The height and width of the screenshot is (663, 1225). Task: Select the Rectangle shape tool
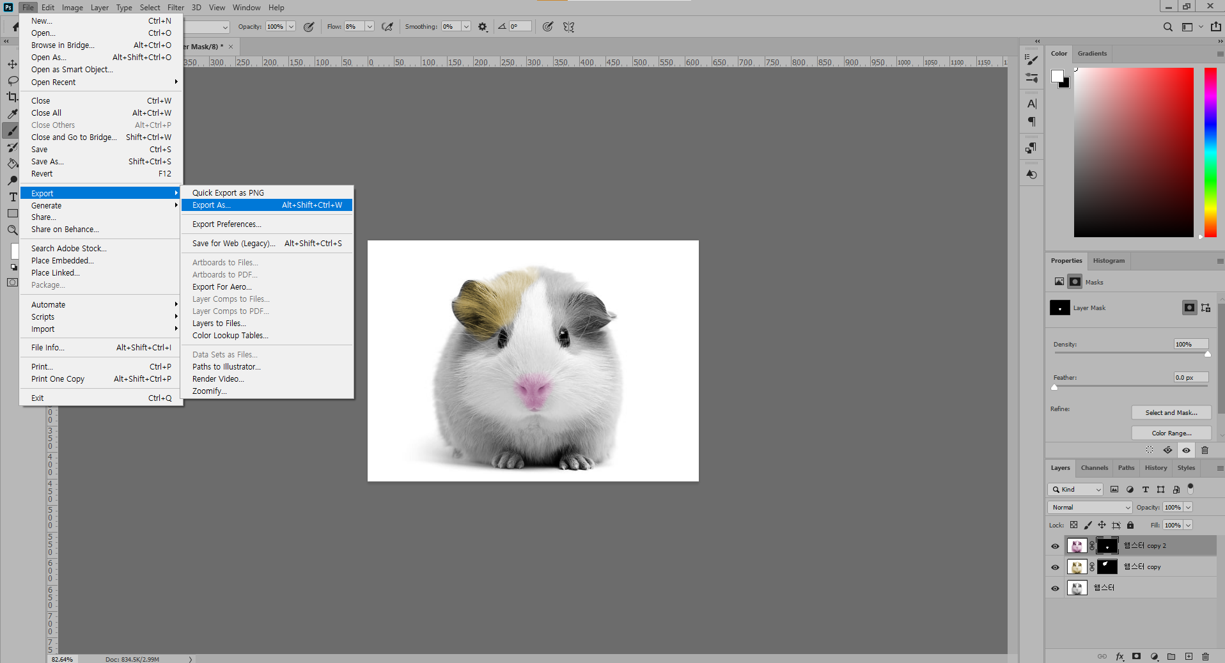pos(12,214)
